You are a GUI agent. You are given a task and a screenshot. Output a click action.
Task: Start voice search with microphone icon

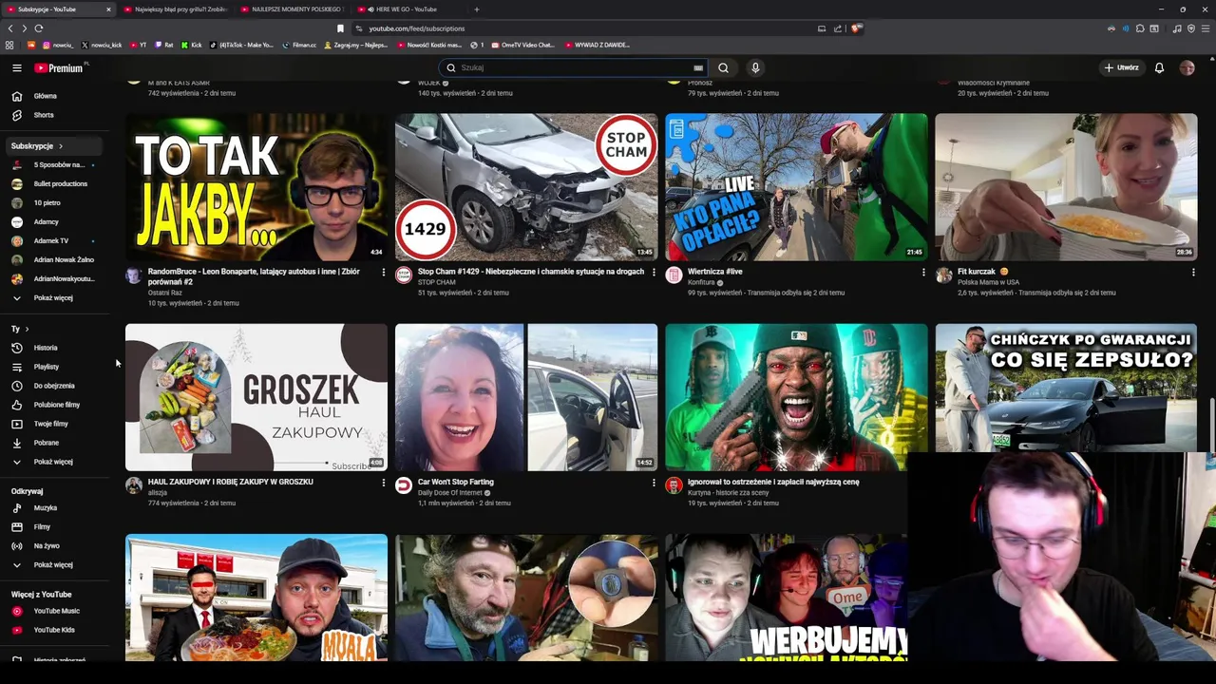coord(755,67)
